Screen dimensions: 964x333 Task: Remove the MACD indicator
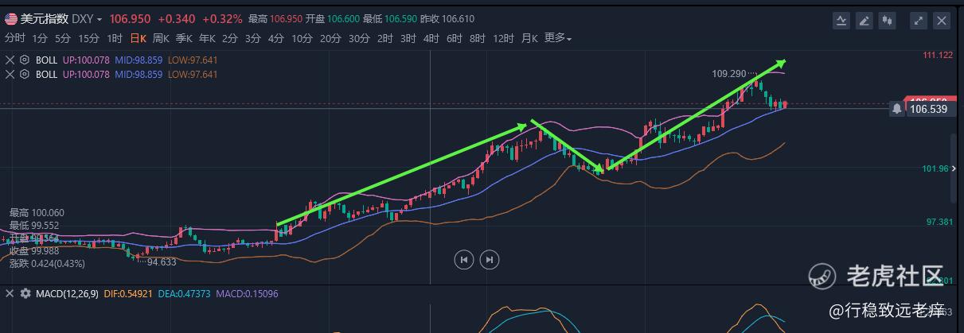coord(10,294)
